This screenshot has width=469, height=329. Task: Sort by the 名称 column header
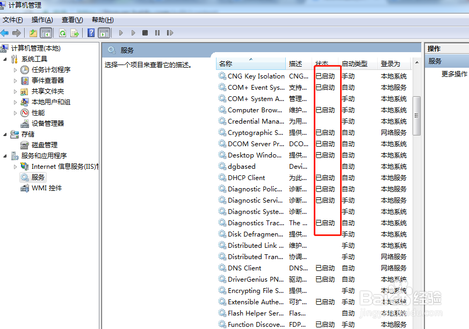(251, 63)
